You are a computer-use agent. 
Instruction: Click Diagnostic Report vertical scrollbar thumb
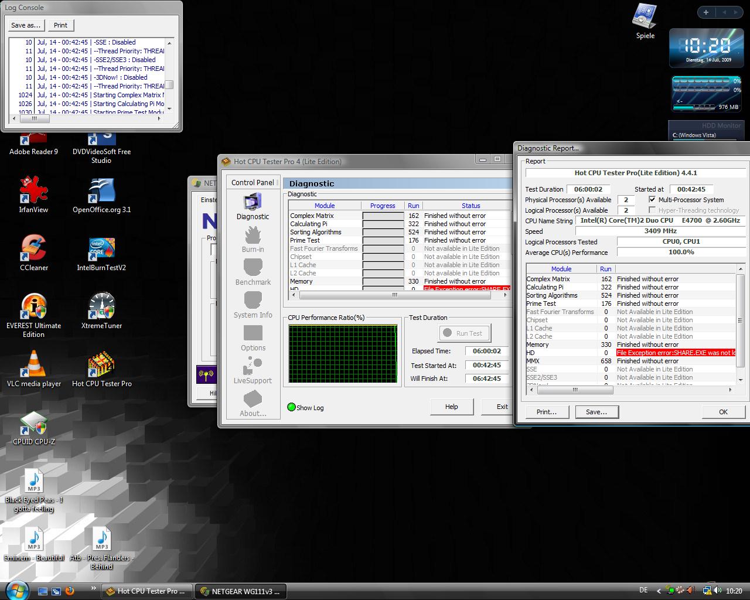tap(740, 321)
